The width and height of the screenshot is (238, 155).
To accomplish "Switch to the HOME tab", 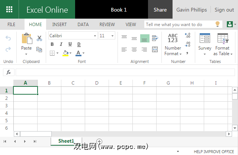I will click(35, 25).
